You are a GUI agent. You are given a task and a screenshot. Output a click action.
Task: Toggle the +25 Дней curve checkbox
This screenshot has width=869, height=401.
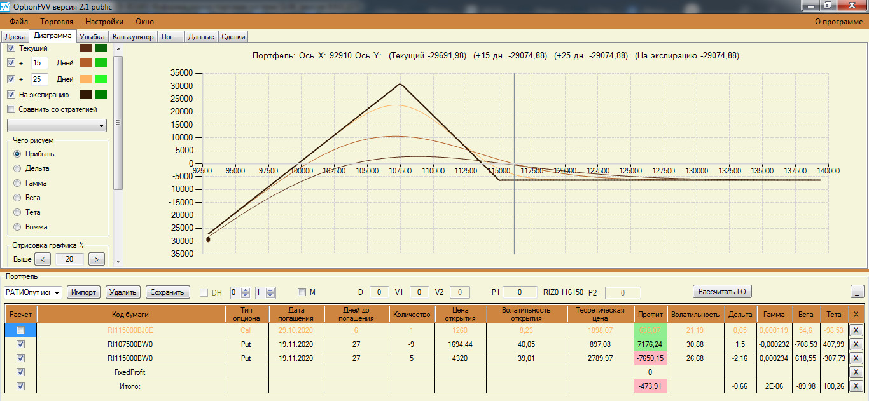click(11, 79)
